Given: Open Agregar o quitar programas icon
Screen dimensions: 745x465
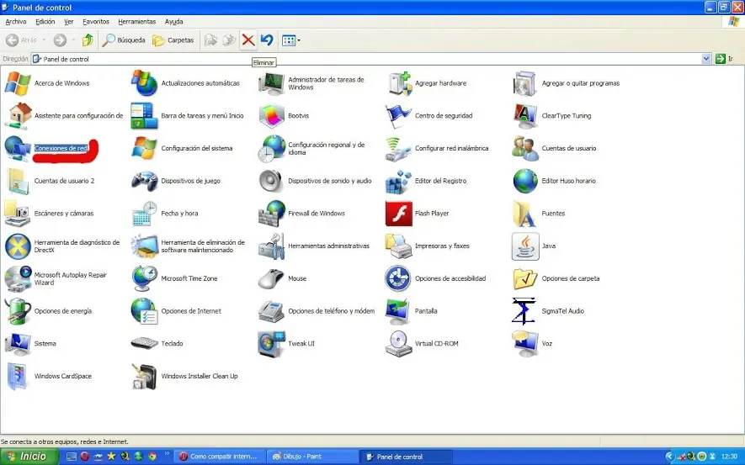Looking at the screenshot, I should (x=525, y=83).
